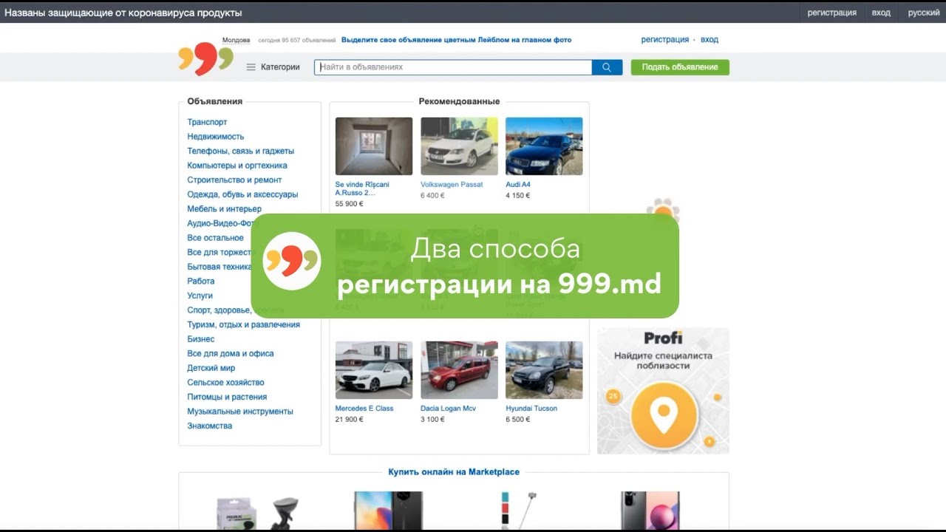Screen dimensions: 946x532
Task: Click the search field Найти в объявлениях
Action: pyautogui.click(x=453, y=67)
